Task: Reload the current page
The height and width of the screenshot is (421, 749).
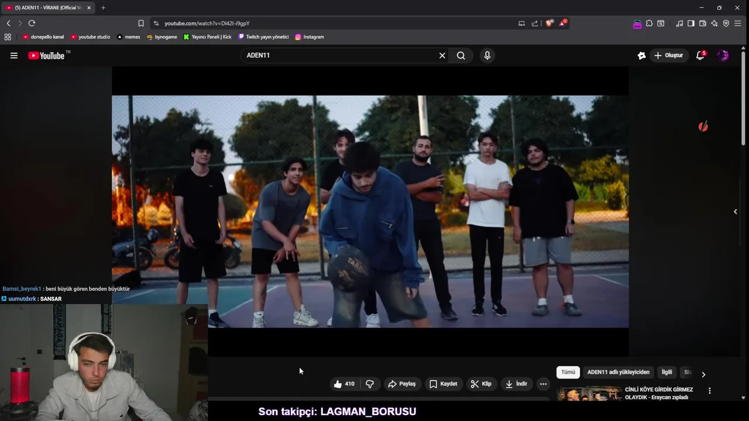Action: (32, 23)
